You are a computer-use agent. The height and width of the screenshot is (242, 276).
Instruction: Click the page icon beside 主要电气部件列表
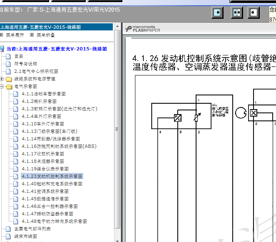click(8, 229)
